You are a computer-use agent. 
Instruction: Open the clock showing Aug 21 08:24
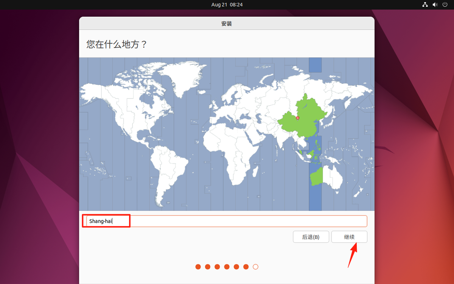[227, 5]
